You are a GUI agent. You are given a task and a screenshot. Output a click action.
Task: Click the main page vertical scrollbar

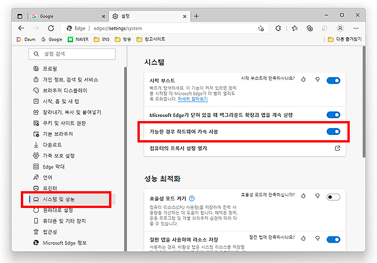pos(364,101)
